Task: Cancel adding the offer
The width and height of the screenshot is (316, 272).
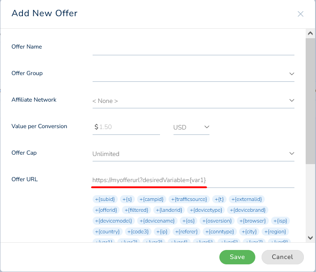Action: (283, 257)
